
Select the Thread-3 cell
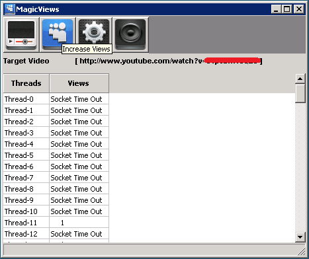(26, 133)
